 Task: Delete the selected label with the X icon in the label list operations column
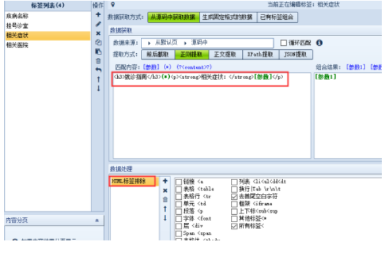[98, 34]
